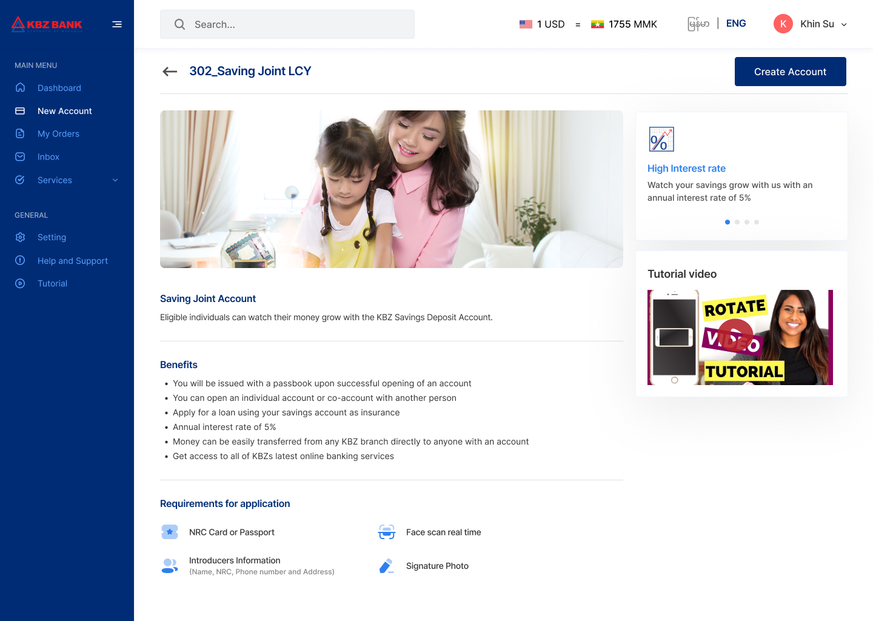The width and height of the screenshot is (873, 621).
Task: Click the Services checkmark icon
Action: coord(20,180)
